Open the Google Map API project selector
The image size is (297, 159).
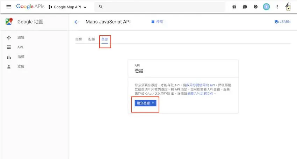point(68,7)
